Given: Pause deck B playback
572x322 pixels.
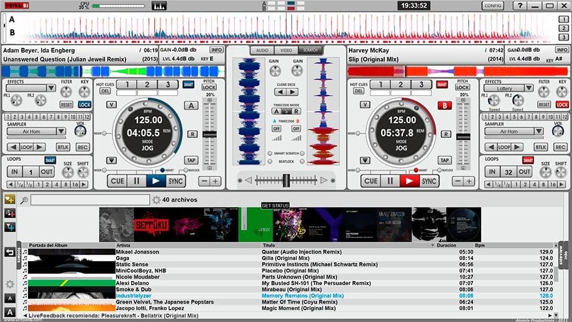Looking at the screenshot, I should pos(390,182).
